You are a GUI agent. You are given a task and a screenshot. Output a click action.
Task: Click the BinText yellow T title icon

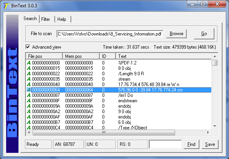(6, 6)
